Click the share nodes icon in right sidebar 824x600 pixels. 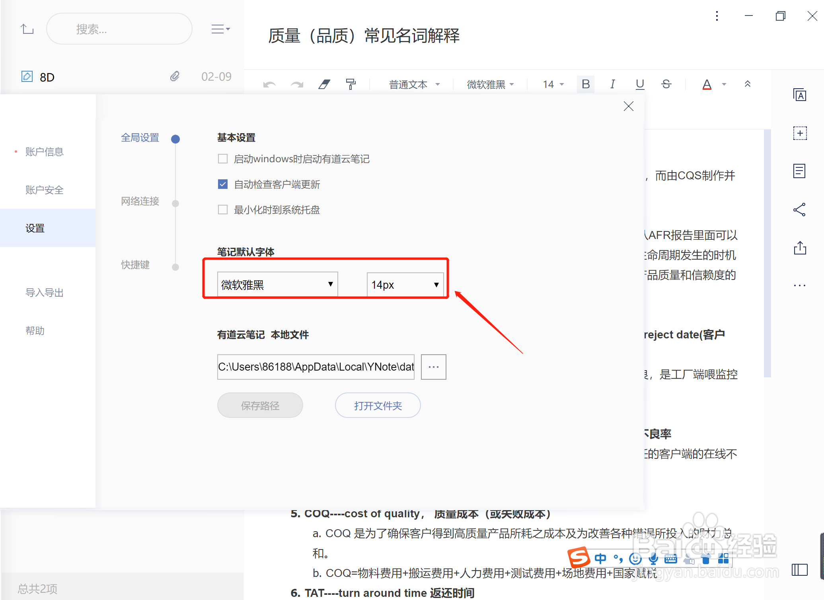pos(799,210)
